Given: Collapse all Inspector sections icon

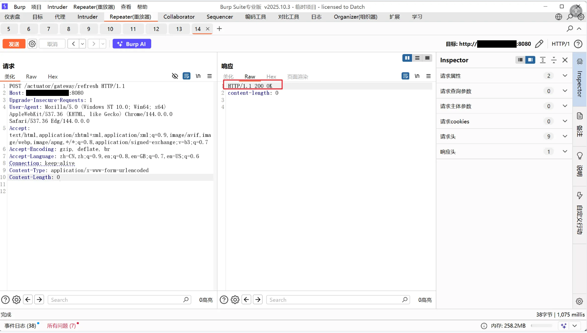Looking at the screenshot, I should click(x=554, y=60).
